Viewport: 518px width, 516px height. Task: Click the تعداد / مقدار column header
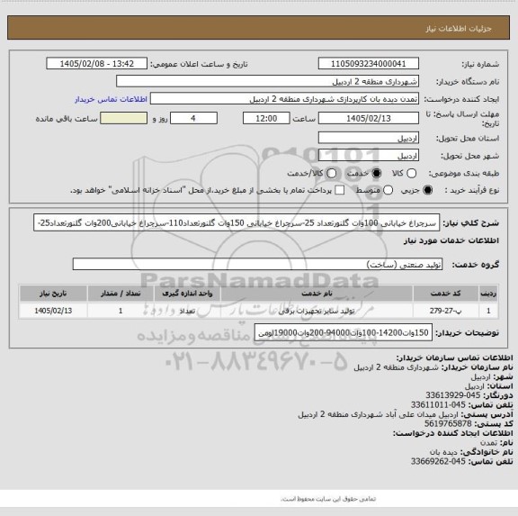[x=121, y=294]
